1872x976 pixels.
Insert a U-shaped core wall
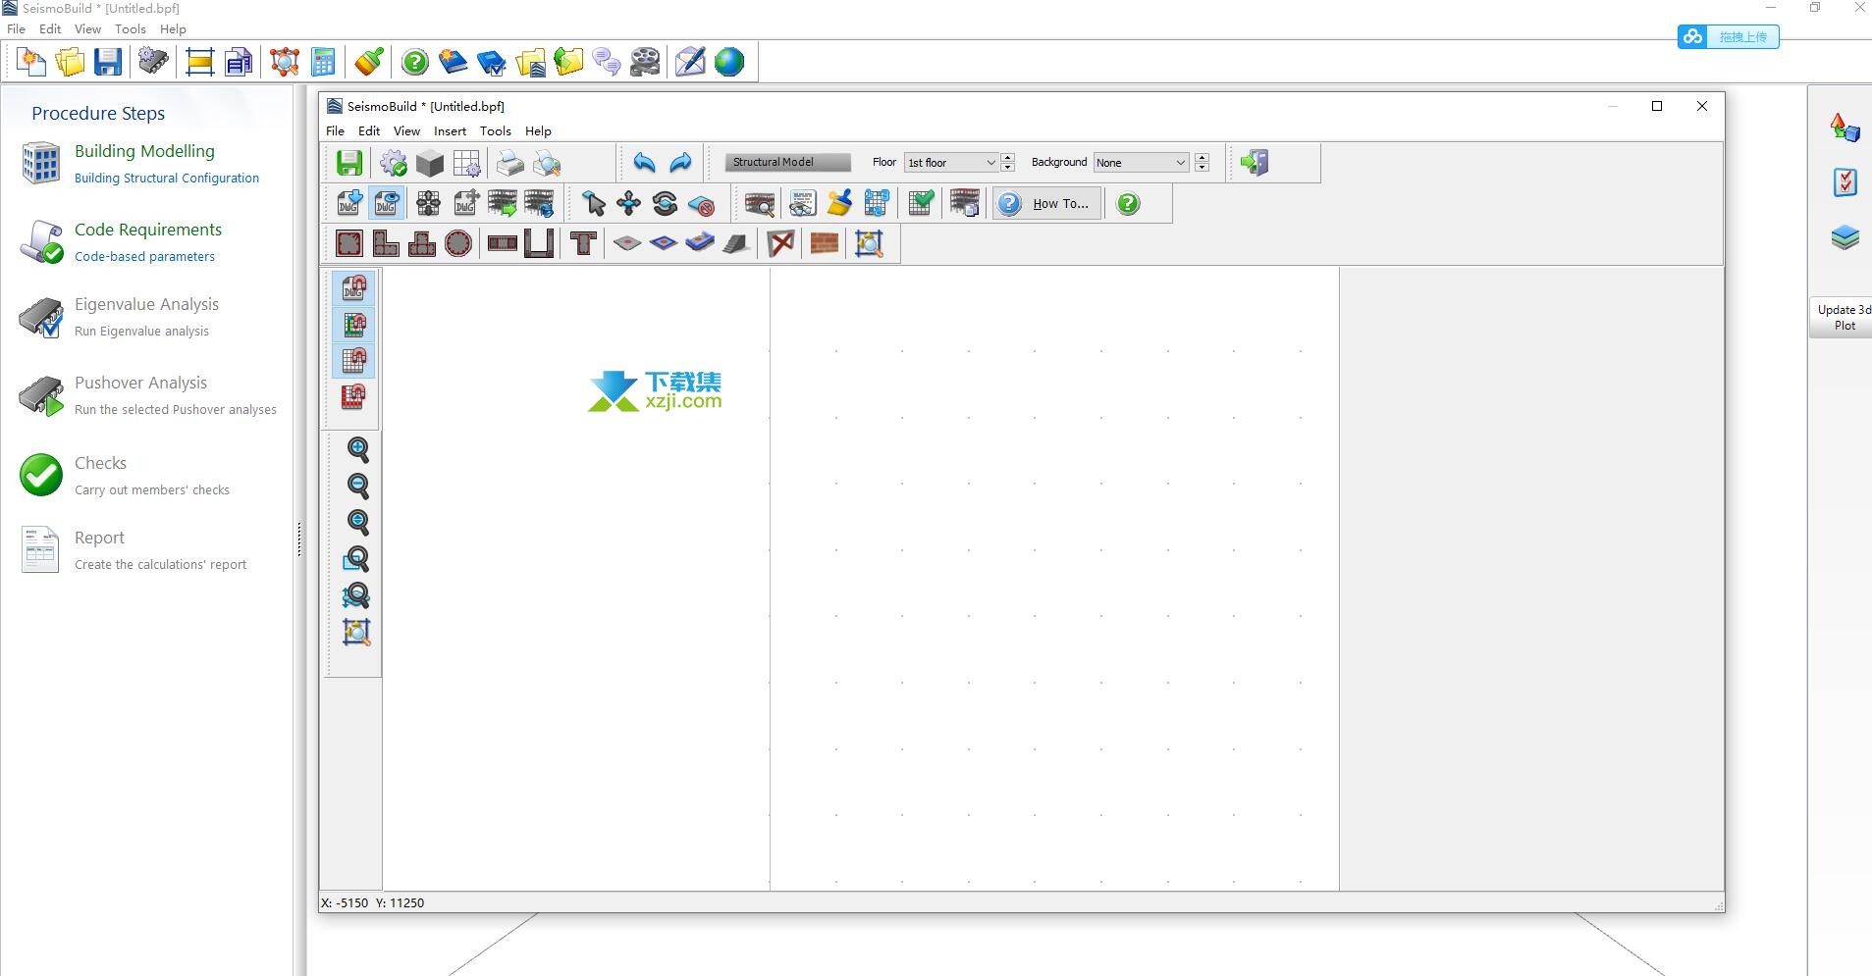click(539, 243)
